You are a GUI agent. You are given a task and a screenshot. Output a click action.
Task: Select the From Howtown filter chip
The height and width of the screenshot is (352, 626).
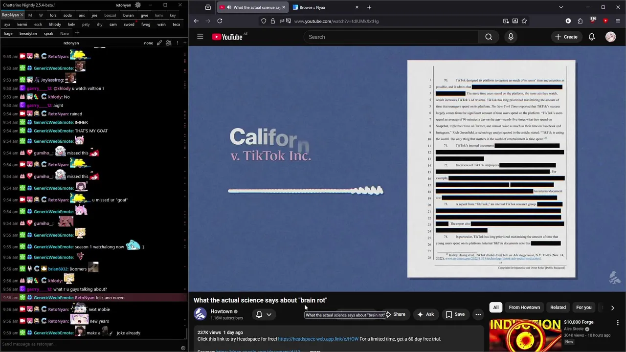click(x=524, y=308)
